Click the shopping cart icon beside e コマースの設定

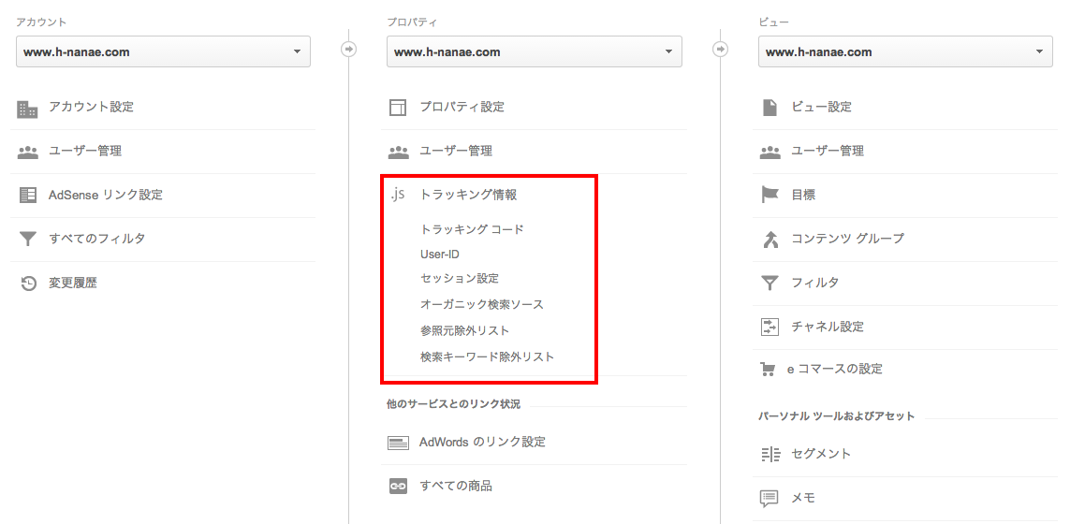coord(769,370)
